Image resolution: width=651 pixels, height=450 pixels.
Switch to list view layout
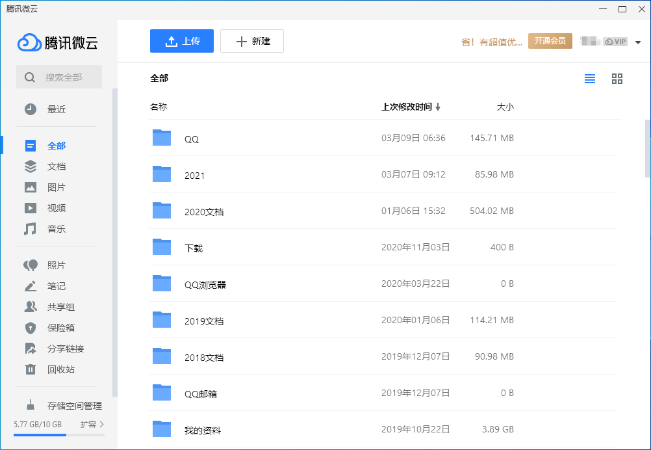click(590, 79)
